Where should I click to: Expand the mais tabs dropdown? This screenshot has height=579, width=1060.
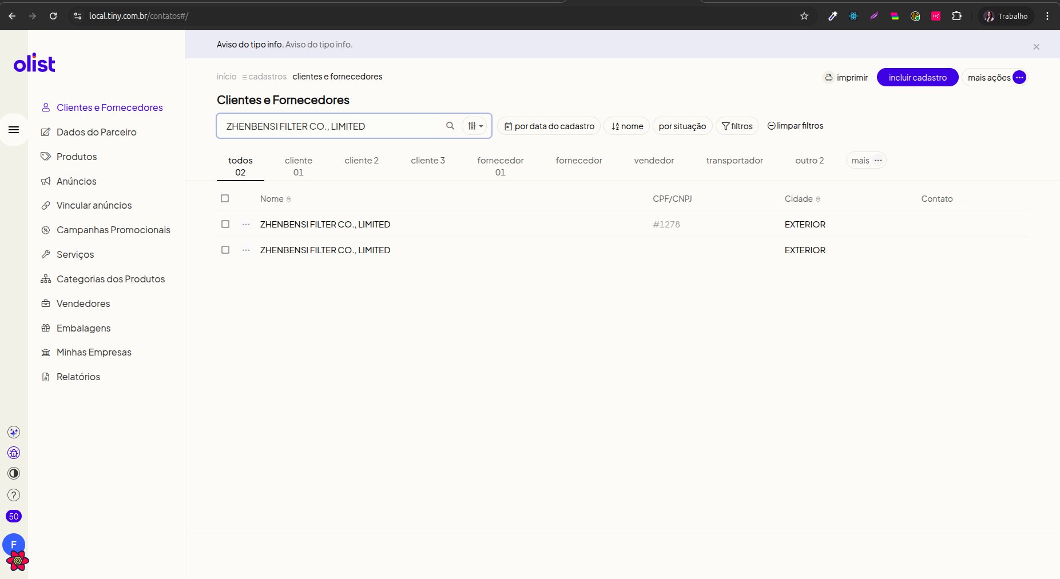click(866, 161)
